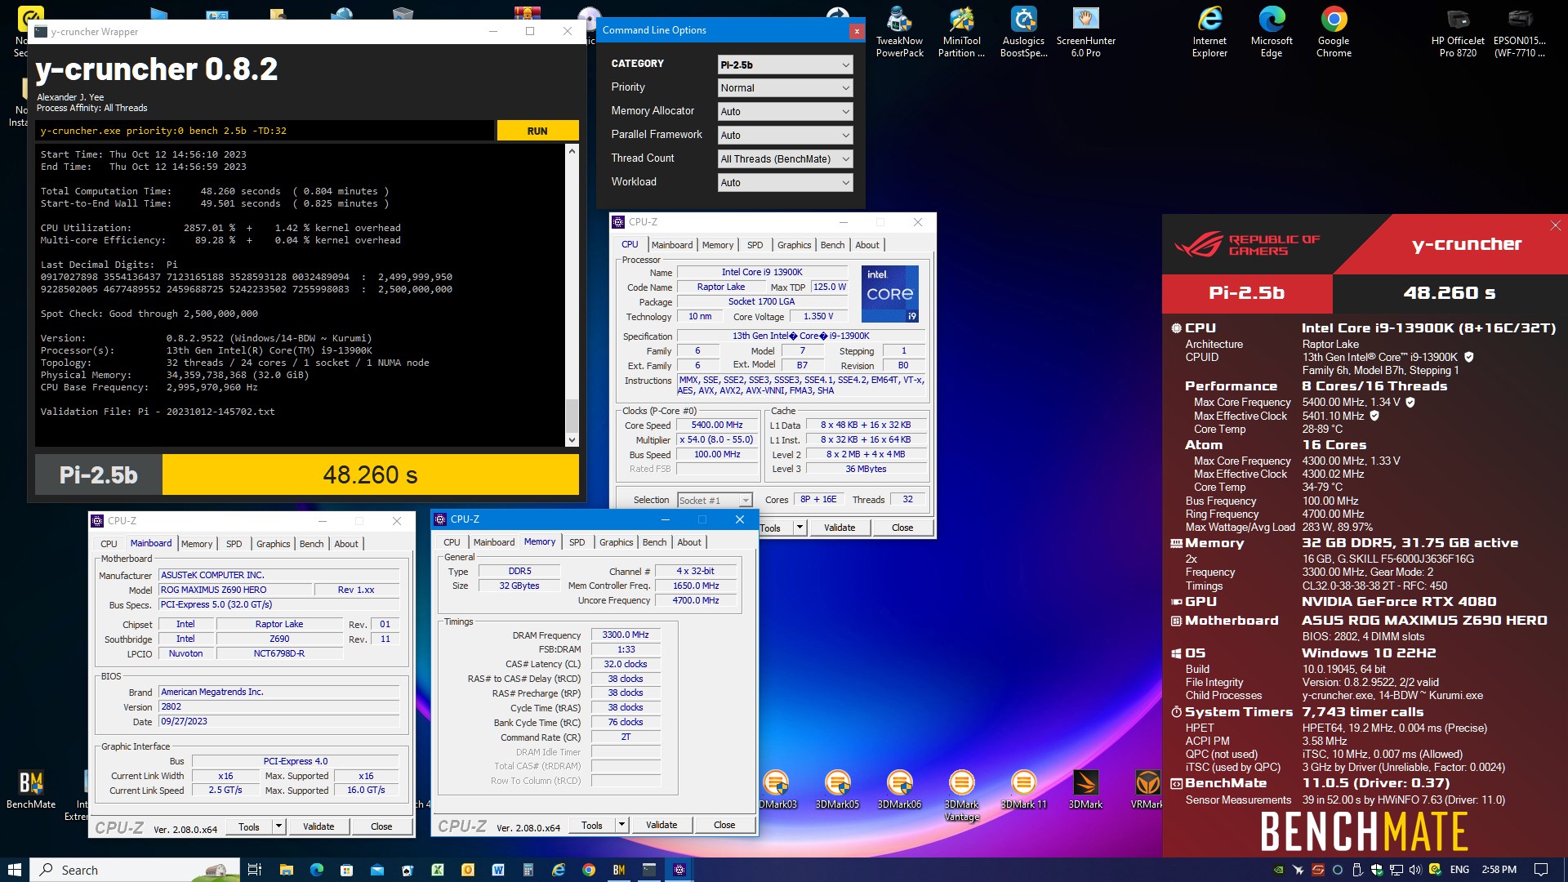Click ENG language indicator in tray
Viewport: 1568px width, 882px height.
(1459, 870)
